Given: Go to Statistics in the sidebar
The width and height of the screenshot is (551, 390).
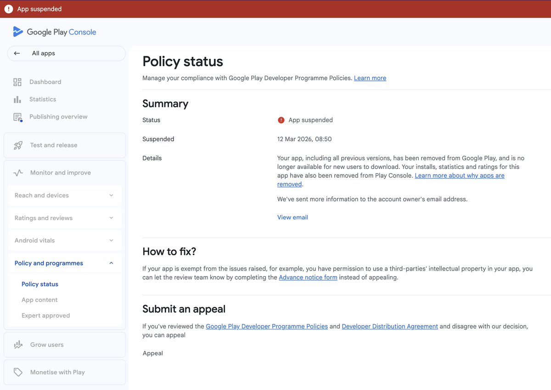Looking at the screenshot, I should point(43,99).
